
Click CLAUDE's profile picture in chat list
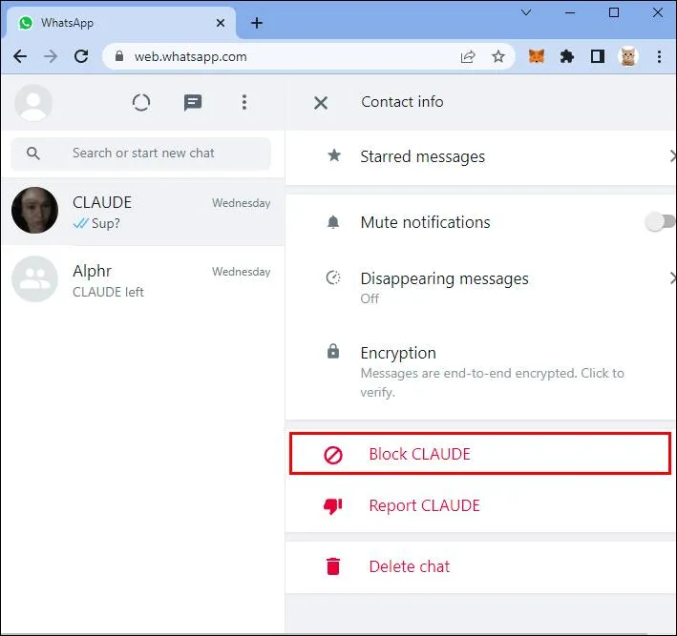coord(35,211)
